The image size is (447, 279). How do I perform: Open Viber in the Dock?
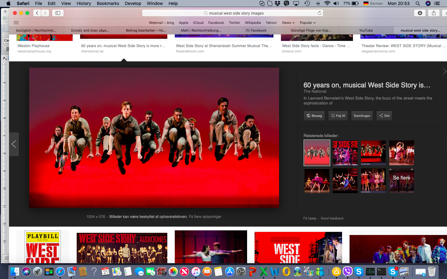(x=348, y=272)
